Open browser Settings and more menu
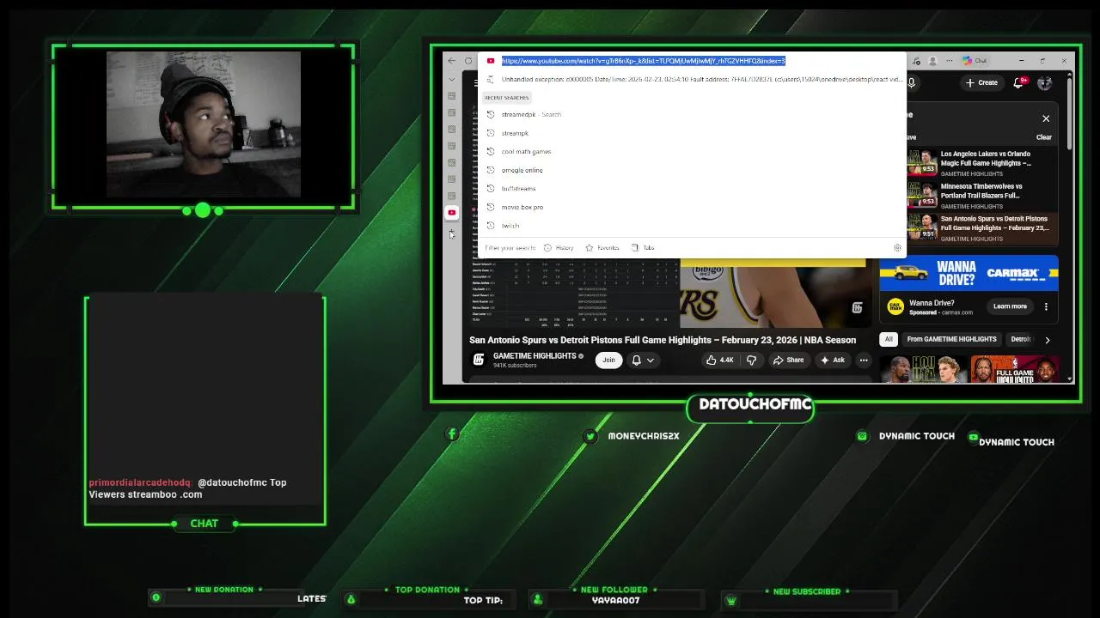 [949, 61]
